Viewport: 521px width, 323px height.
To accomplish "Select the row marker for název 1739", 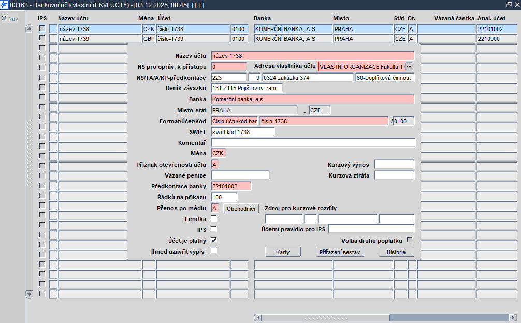I will point(53,39).
